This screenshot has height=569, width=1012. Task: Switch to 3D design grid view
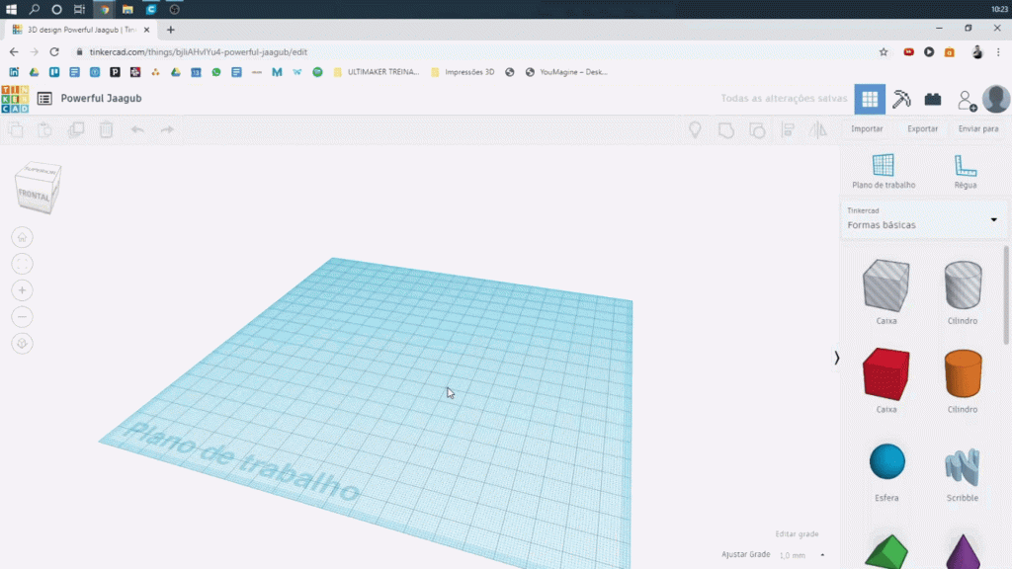click(870, 99)
